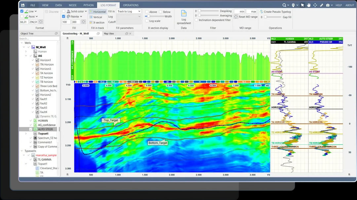This screenshot has height=200, width=357.
Task: Collapse the Wells tree node
Action: 22,43
